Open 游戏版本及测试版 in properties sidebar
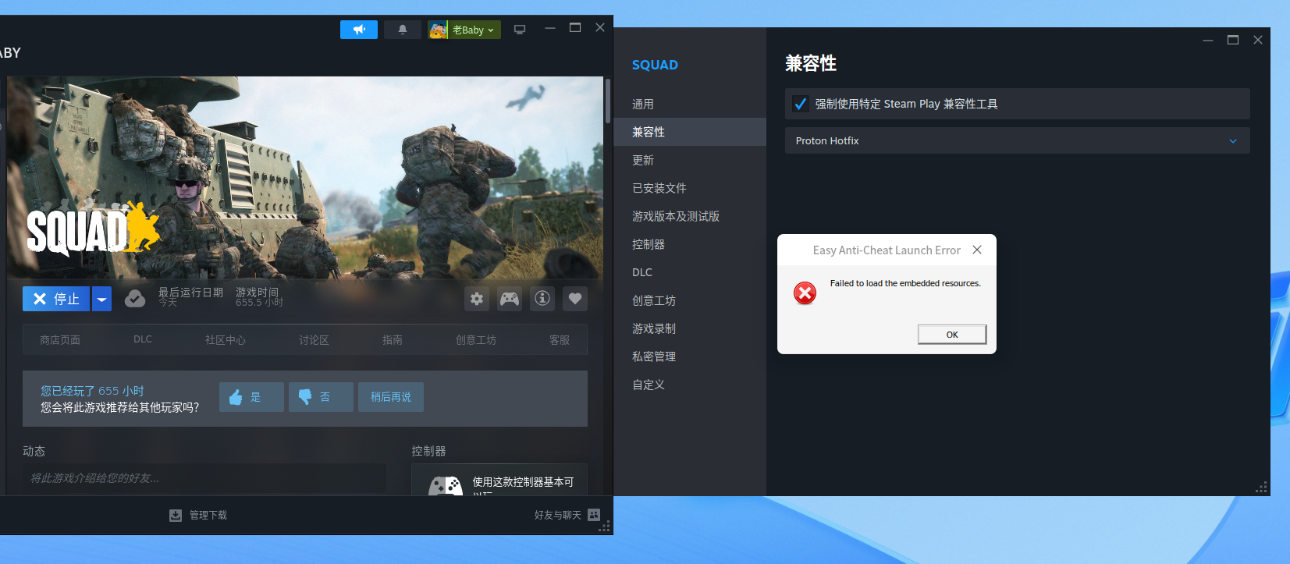 690,216
